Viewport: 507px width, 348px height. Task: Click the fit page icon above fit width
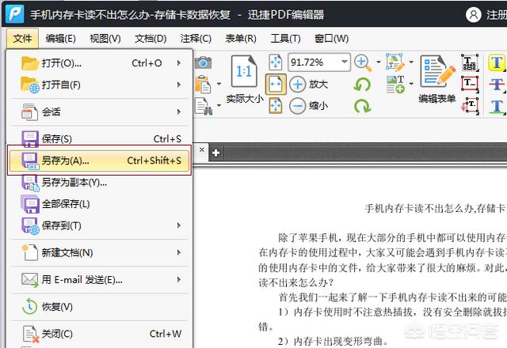tap(276, 62)
